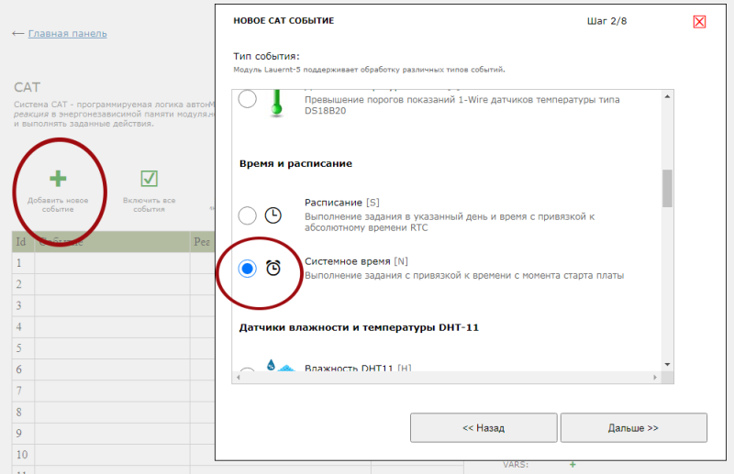Click the VARS: label
This screenshot has height=474, width=734.
tap(516, 465)
